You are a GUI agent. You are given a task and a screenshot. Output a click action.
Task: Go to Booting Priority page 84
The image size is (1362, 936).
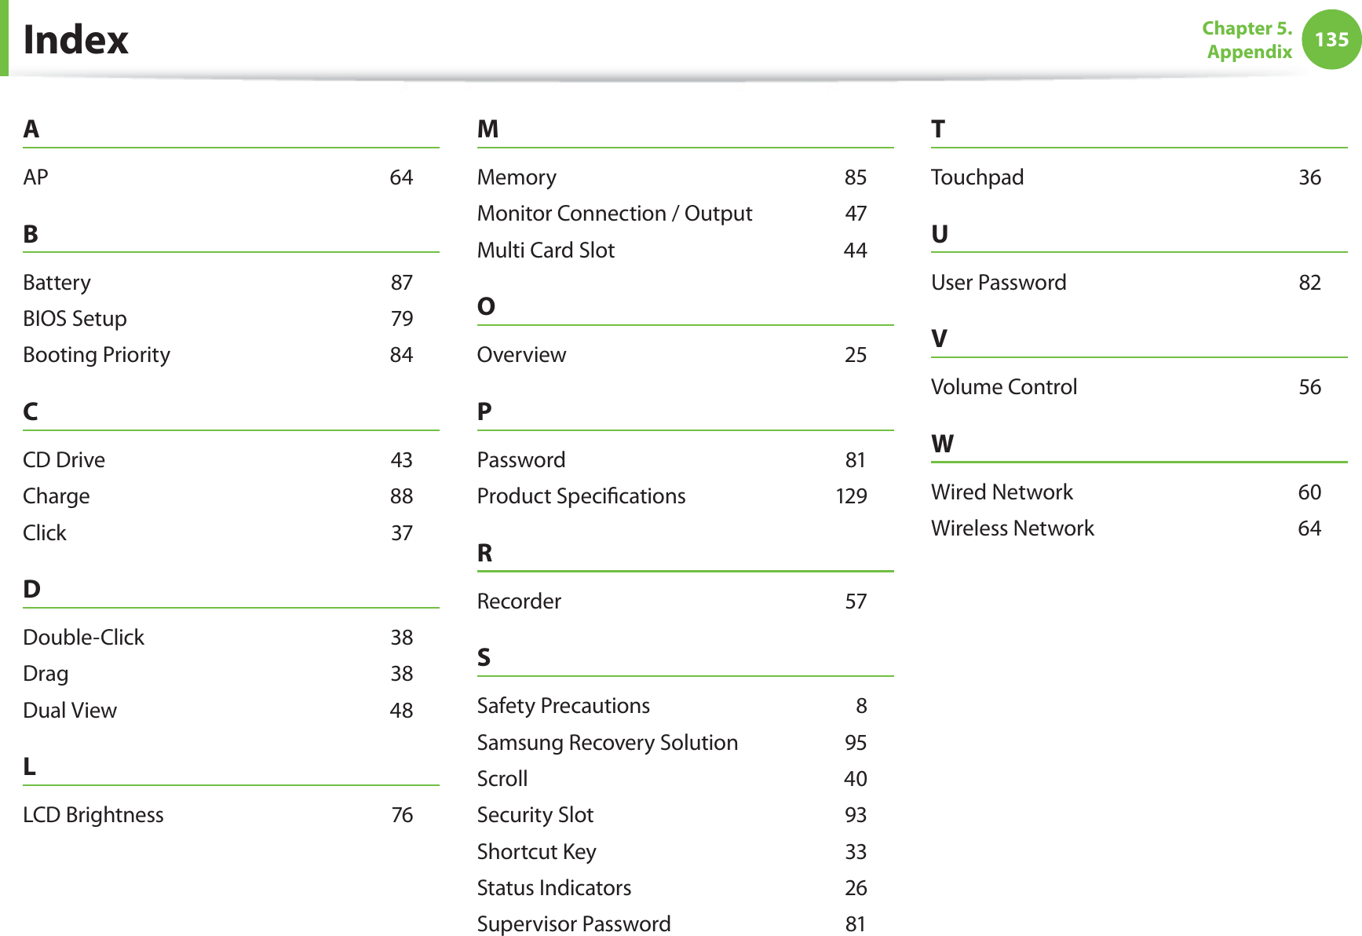click(401, 355)
